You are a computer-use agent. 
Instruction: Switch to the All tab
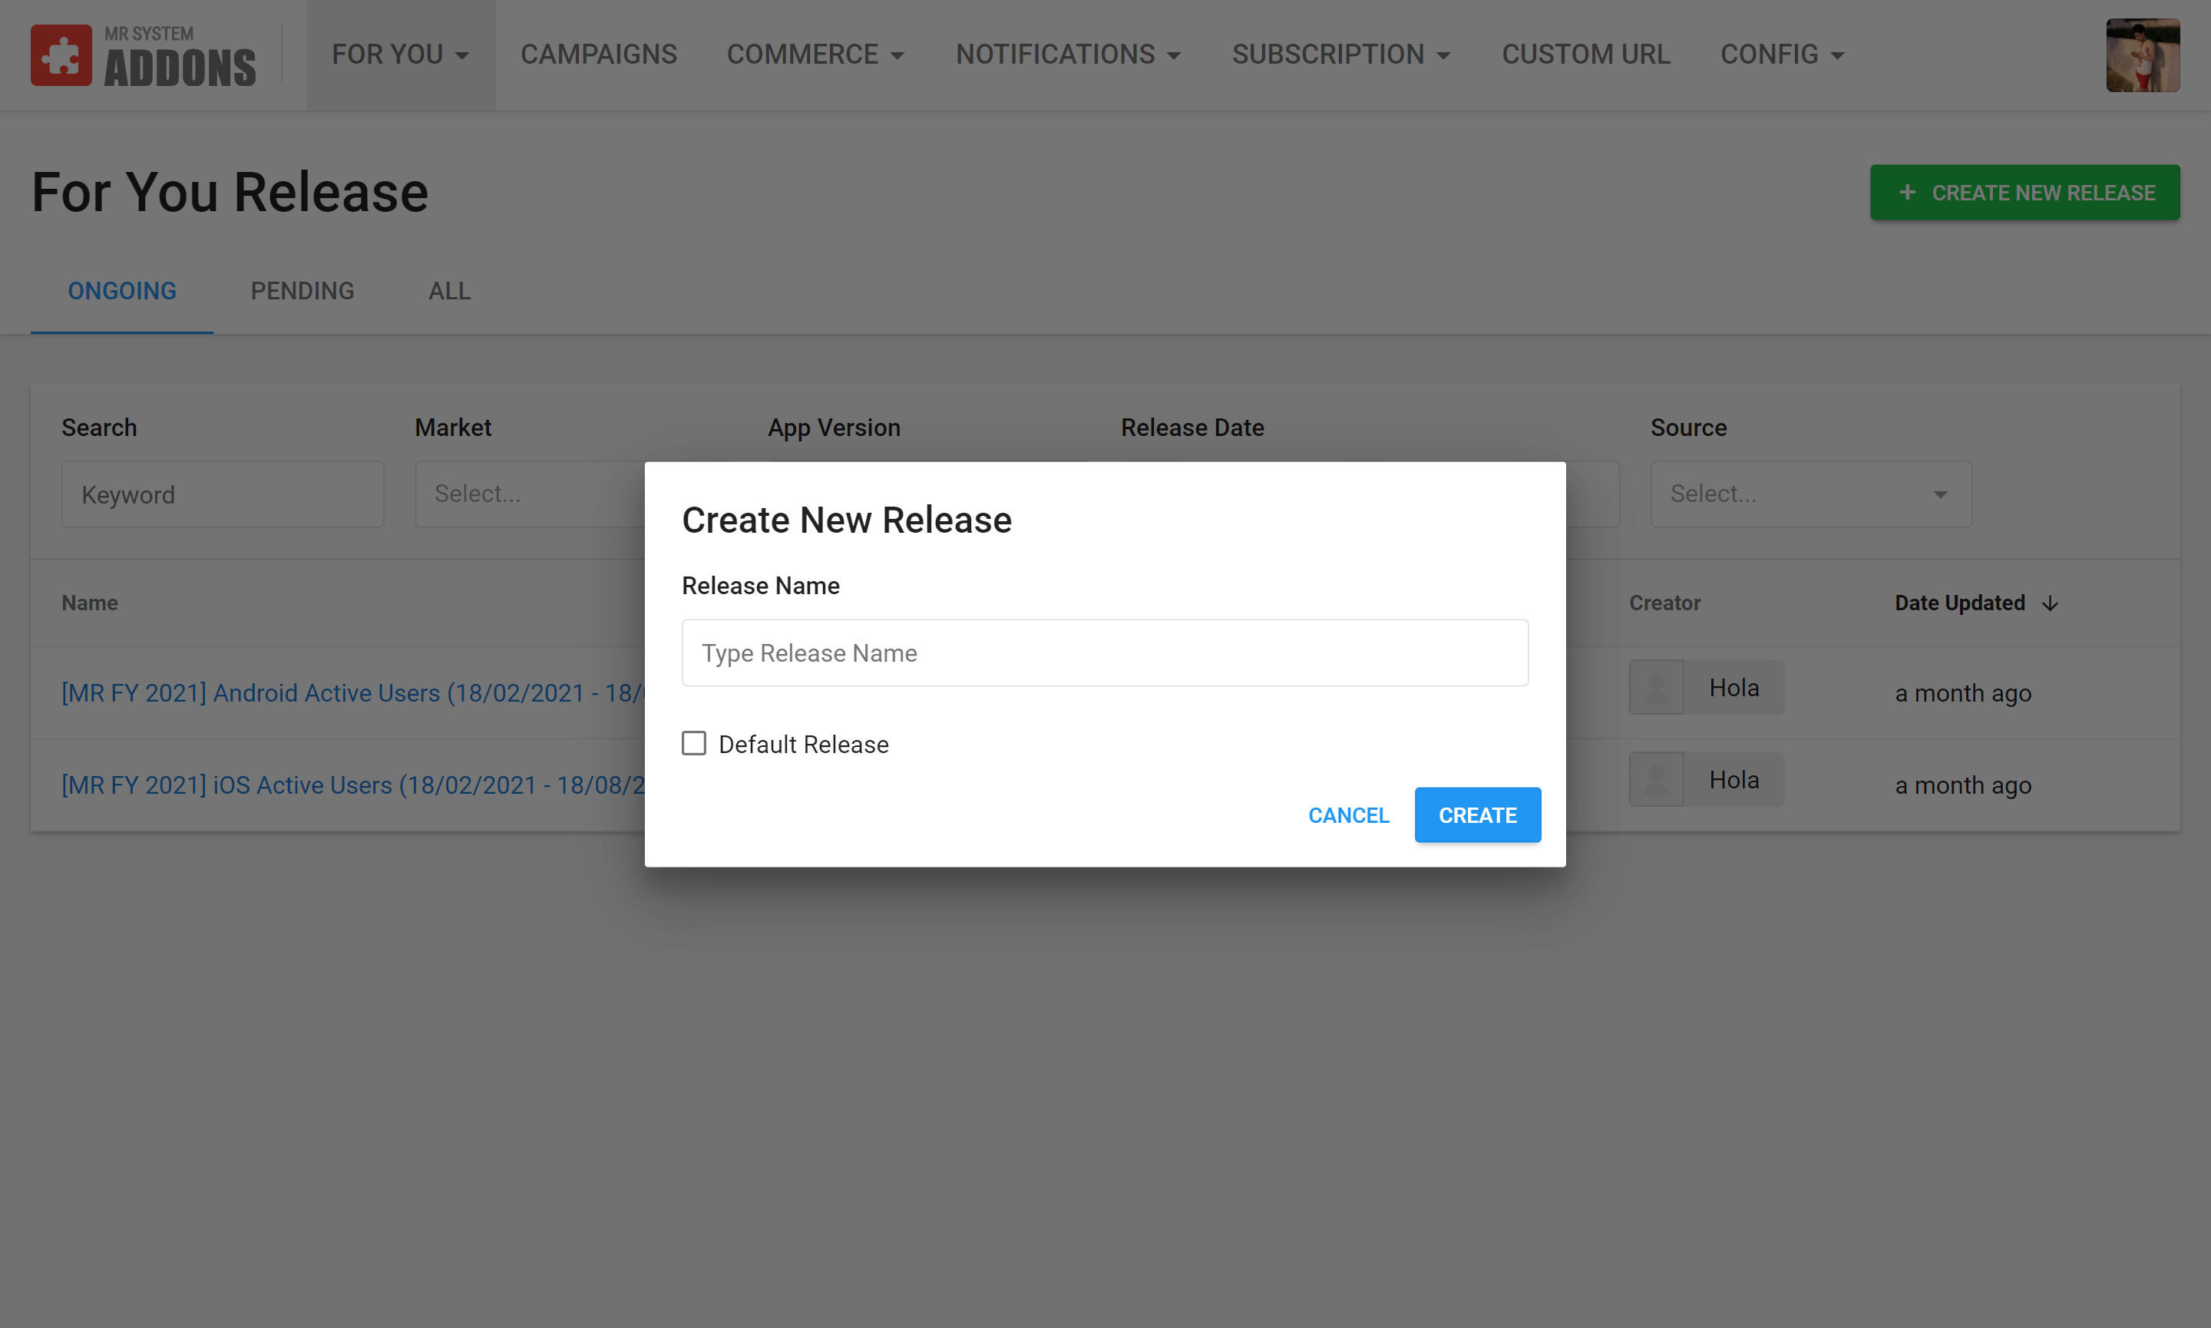449,291
